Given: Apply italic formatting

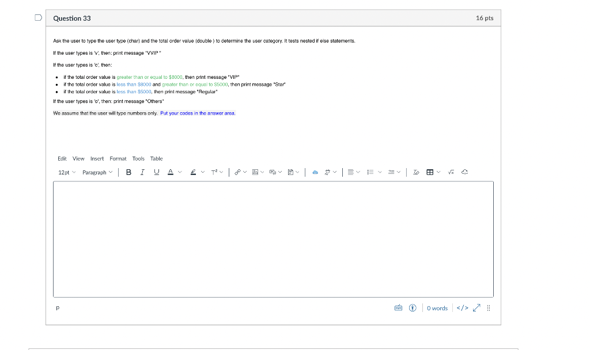Looking at the screenshot, I should pyautogui.click(x=142, y=172).
